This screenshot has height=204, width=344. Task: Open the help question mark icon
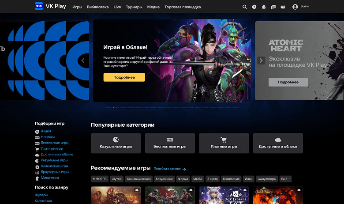pyautogui.click(x=254, y=7)
